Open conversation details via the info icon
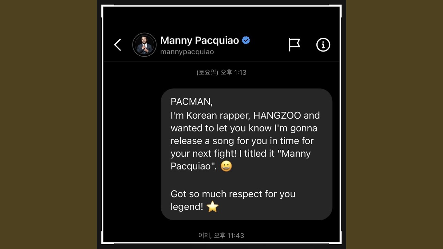Image resolution: width=443 pixels, height=249 pixels. 323,45
